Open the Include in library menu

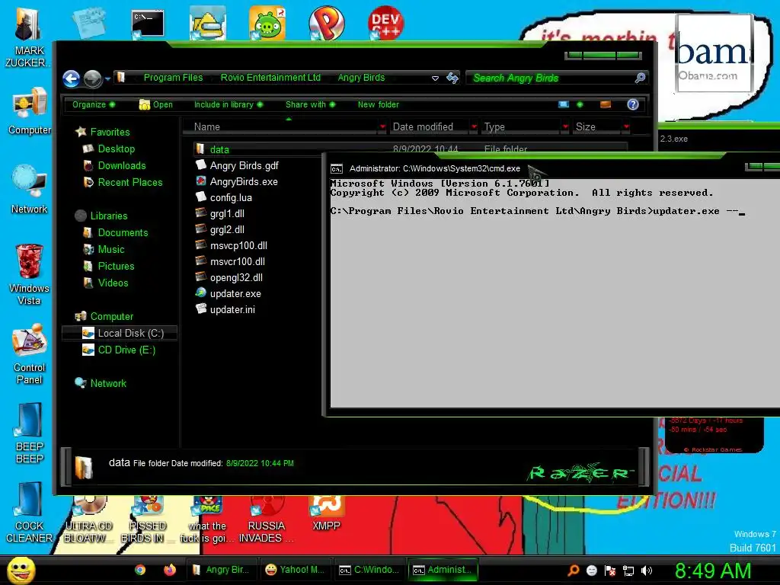(229, 104)
